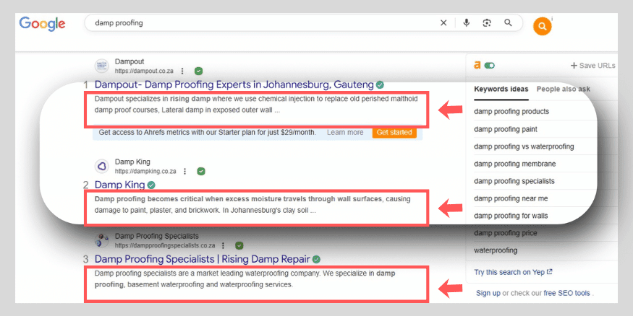Open three-dot menu next to dampproofingspecialists.co.za

click(223, 245)
